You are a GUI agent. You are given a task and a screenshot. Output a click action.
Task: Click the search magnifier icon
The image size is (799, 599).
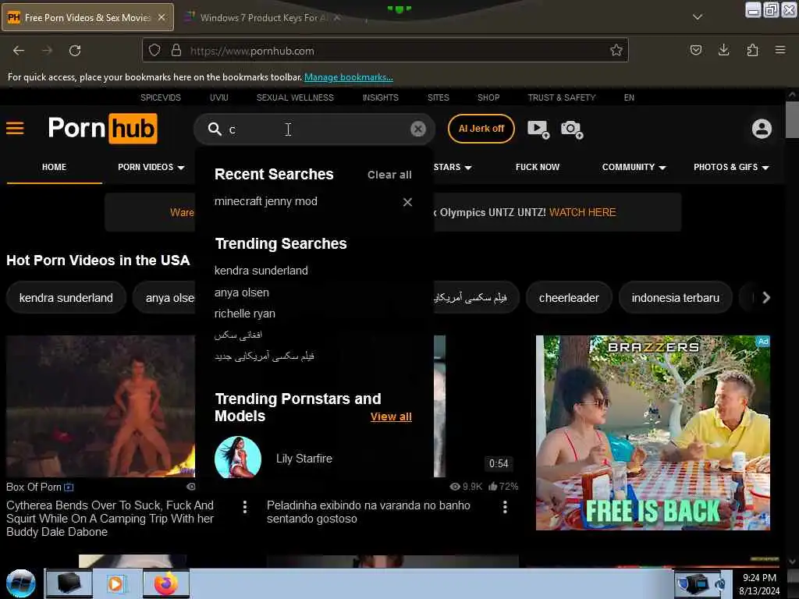pos(215,129)
